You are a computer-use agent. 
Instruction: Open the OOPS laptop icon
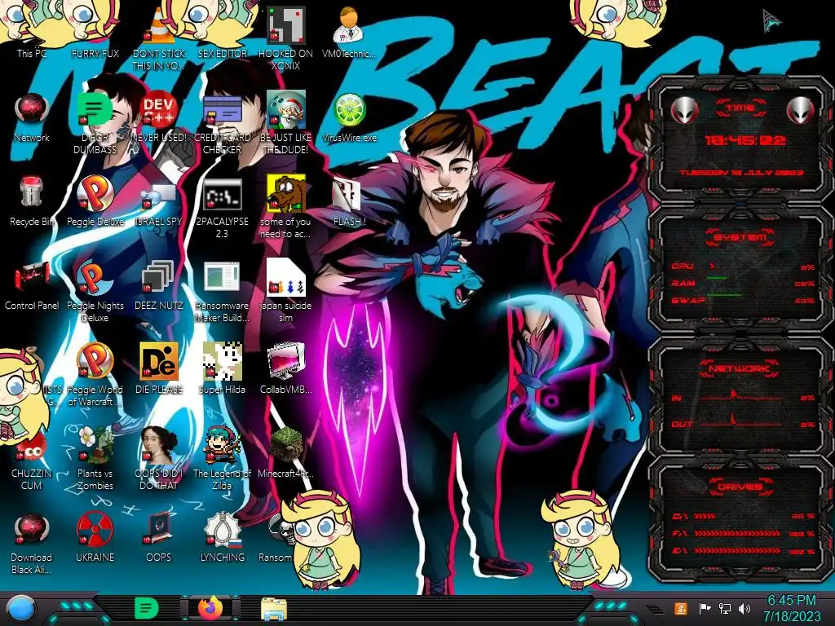(159, 536)
